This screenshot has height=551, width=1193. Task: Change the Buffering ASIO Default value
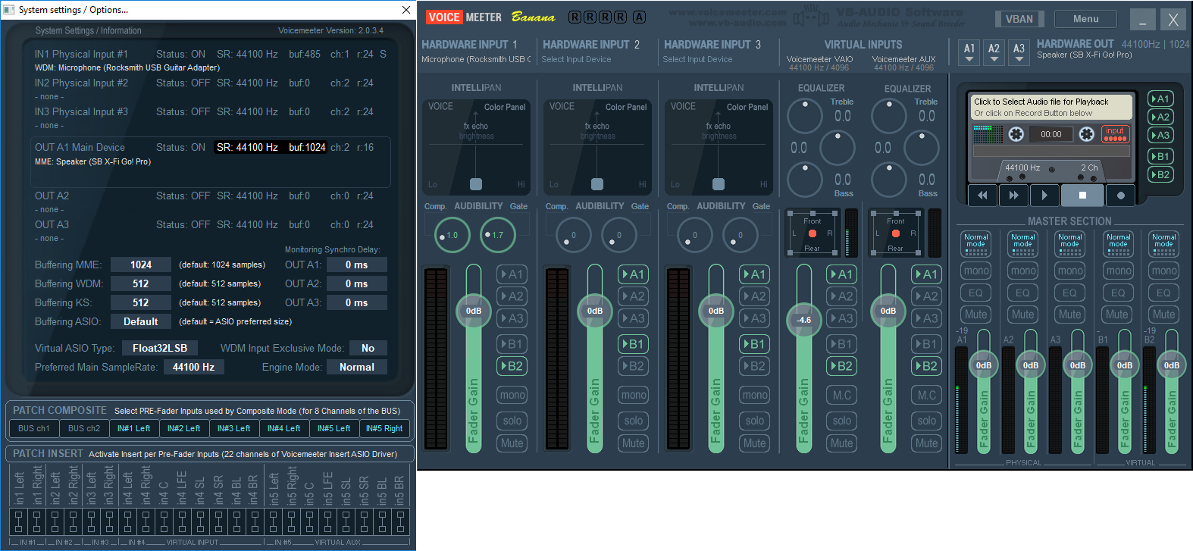pos(141,321)
